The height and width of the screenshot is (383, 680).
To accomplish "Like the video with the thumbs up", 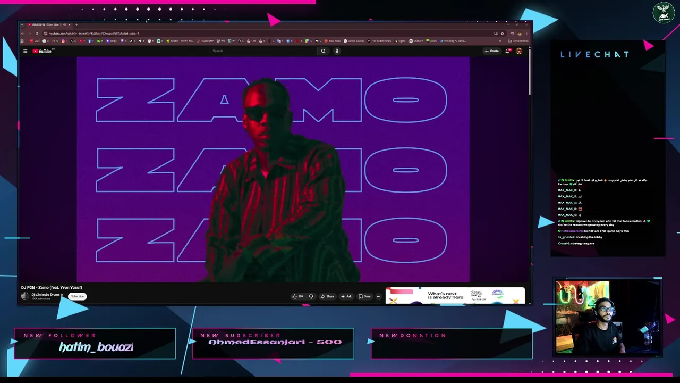I will [298, 296].
